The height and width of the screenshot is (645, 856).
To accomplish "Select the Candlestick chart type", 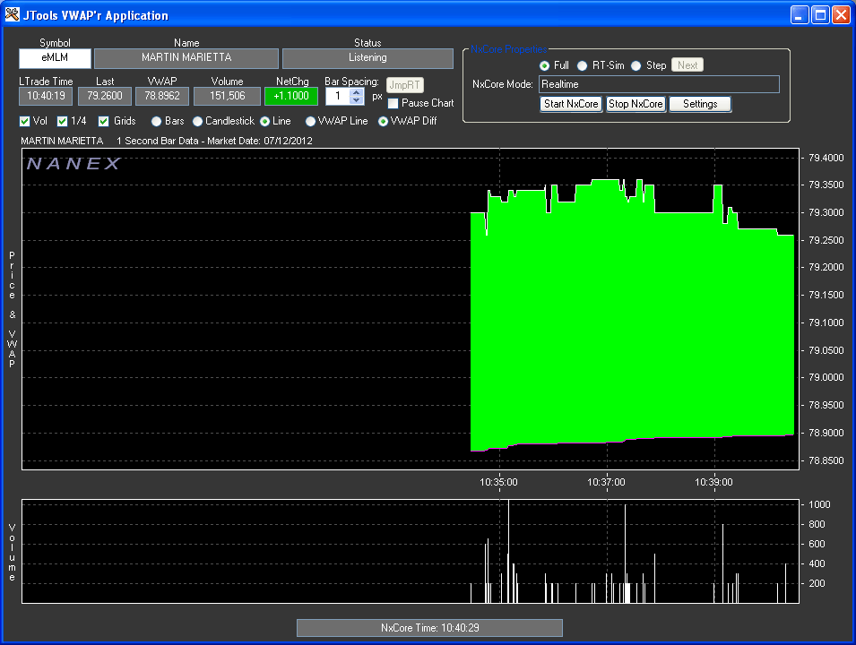I will [x=197, y=121].
